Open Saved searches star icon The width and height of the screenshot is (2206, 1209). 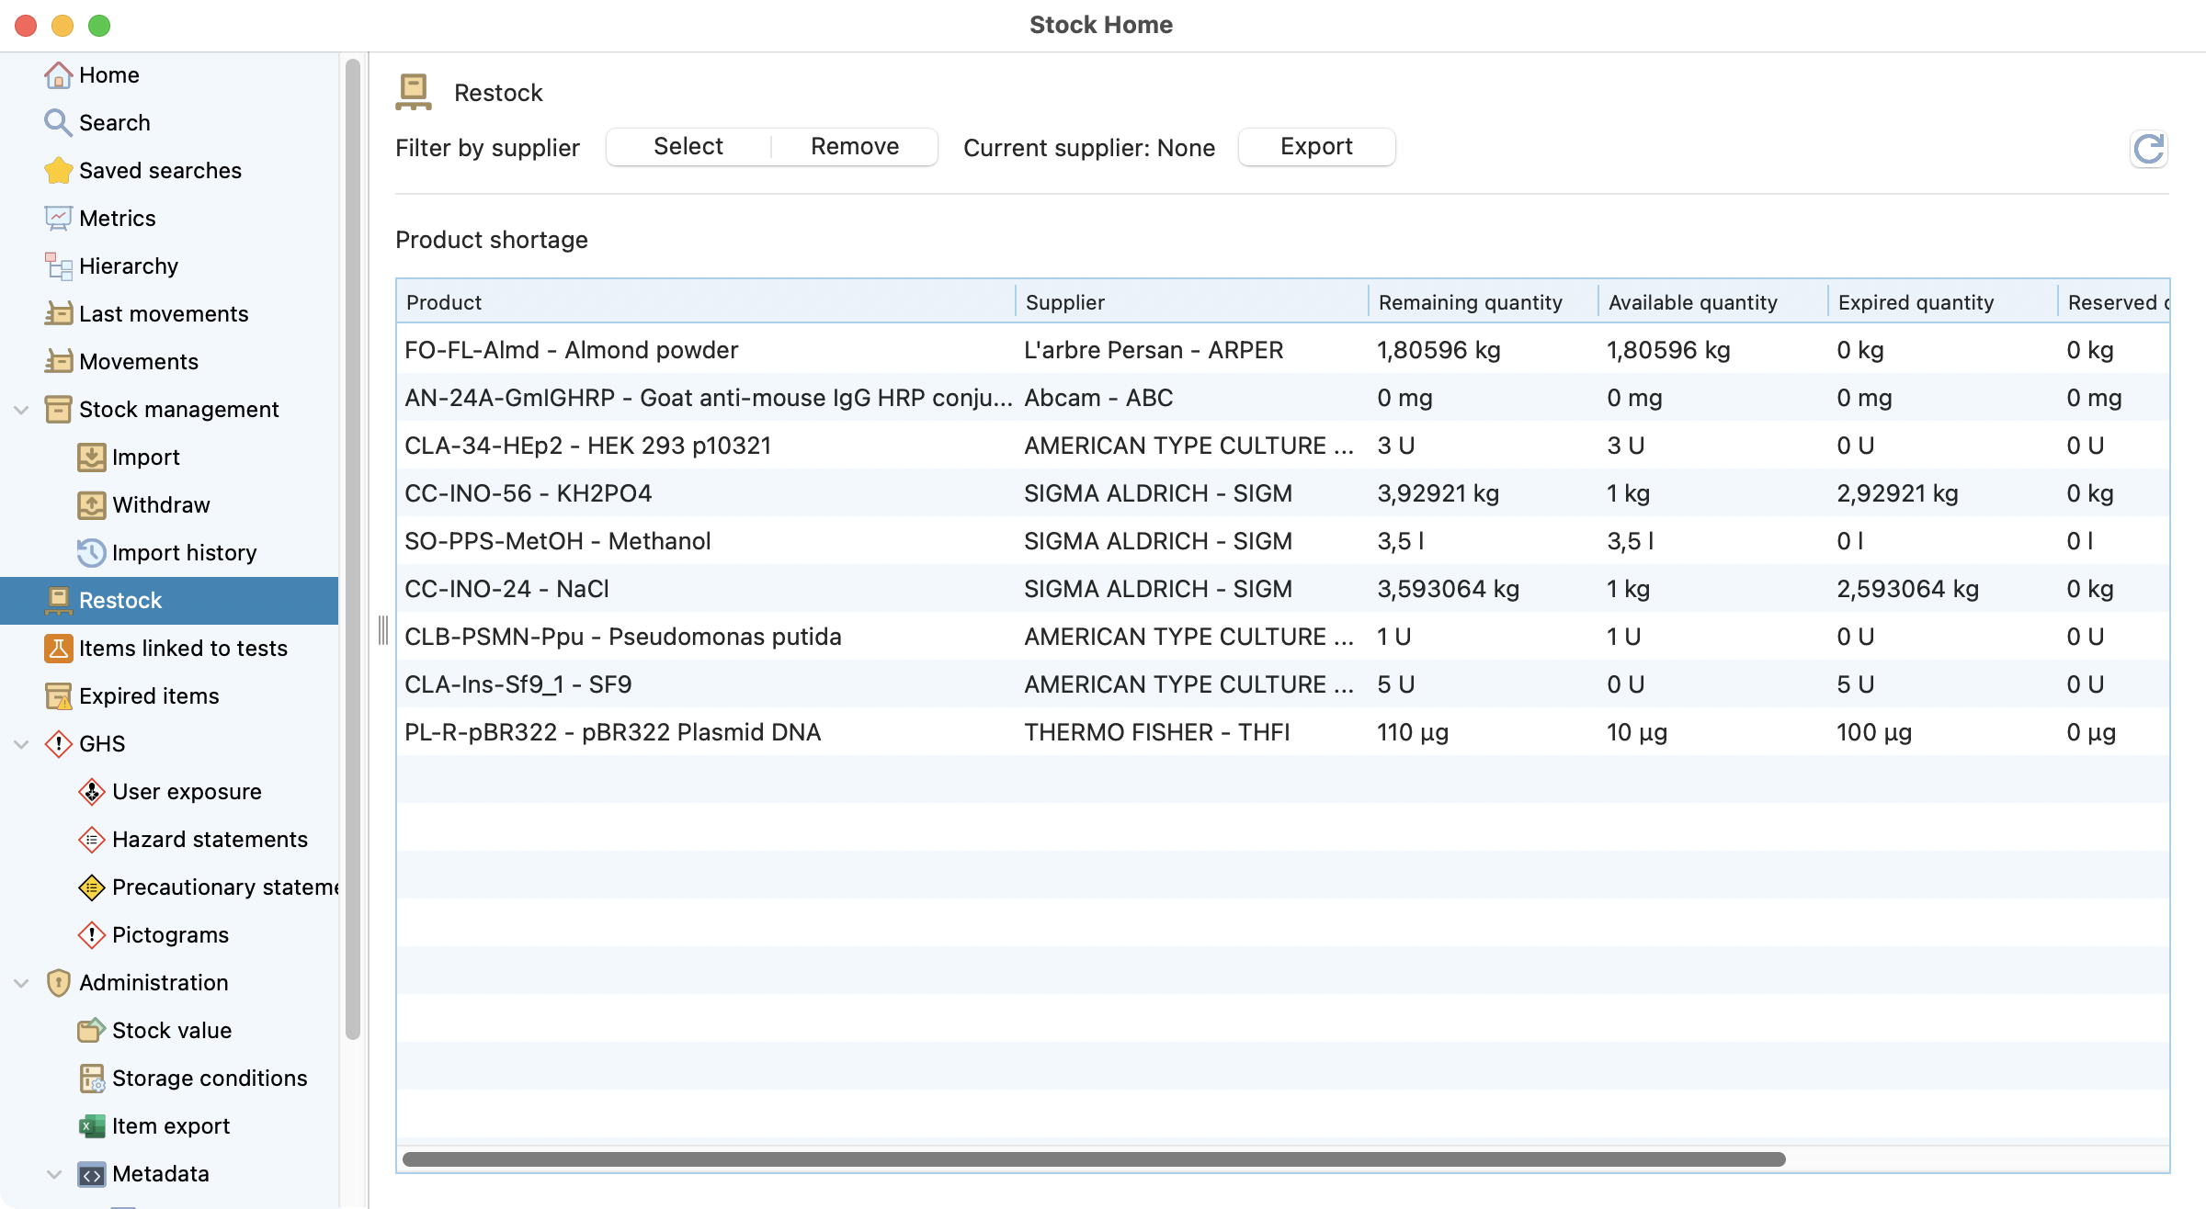[x=58, y=171]
